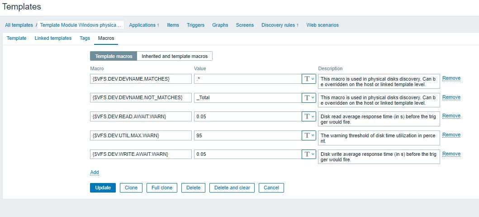Click the Full clone button
The width and height of the screenshot is (479, 217).
[x=162, y=188]
